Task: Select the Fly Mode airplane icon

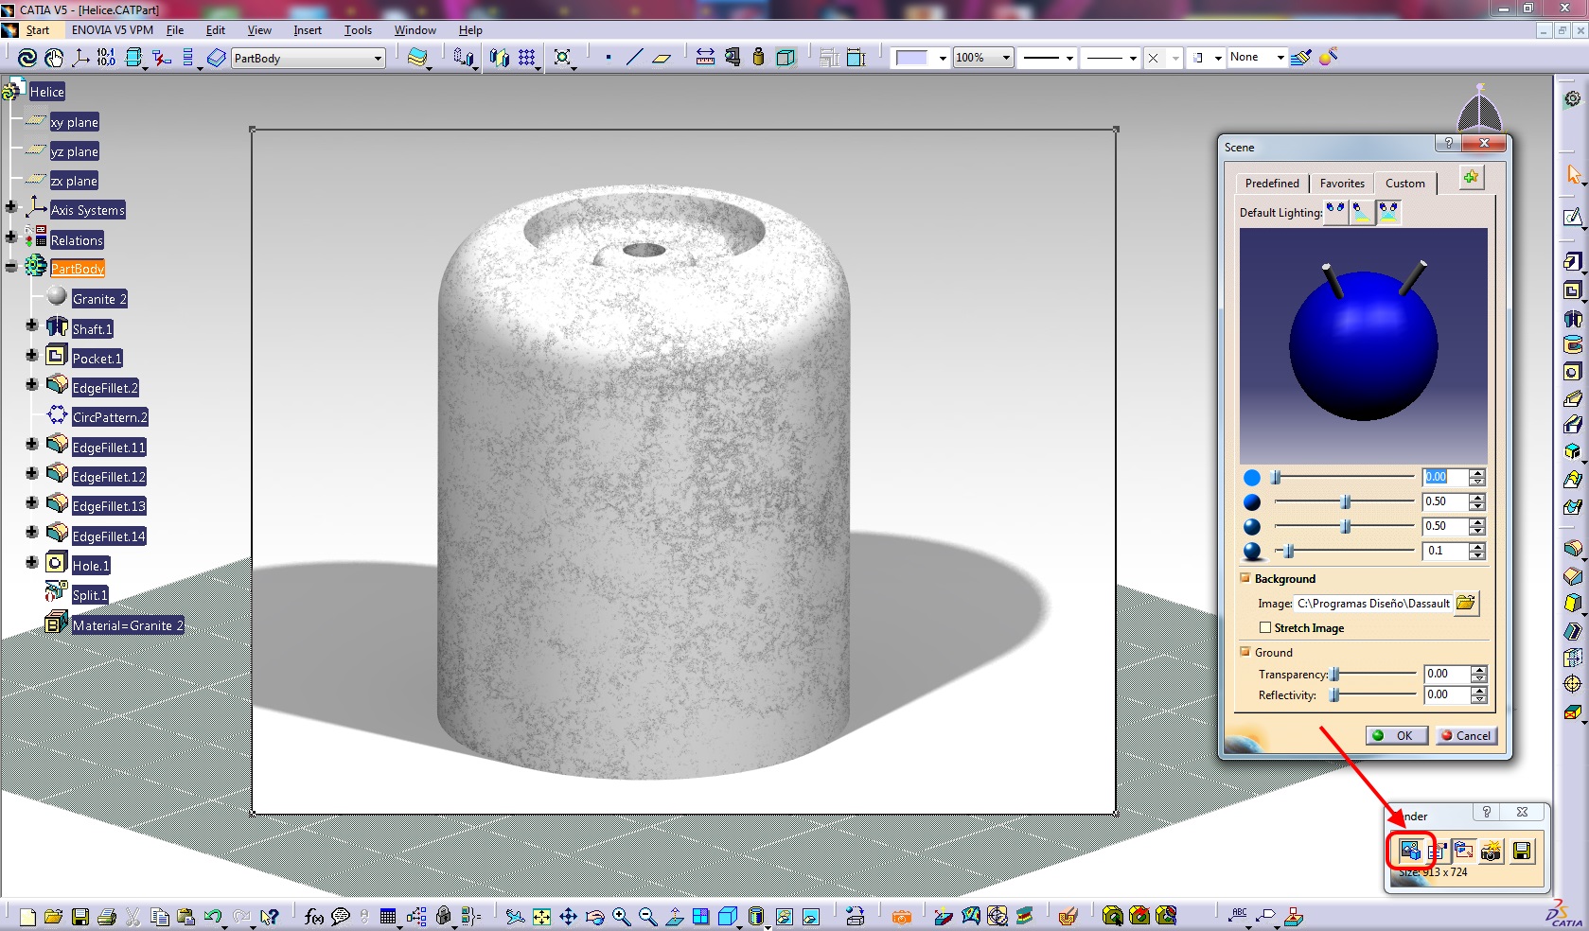Action: (515, 916)
